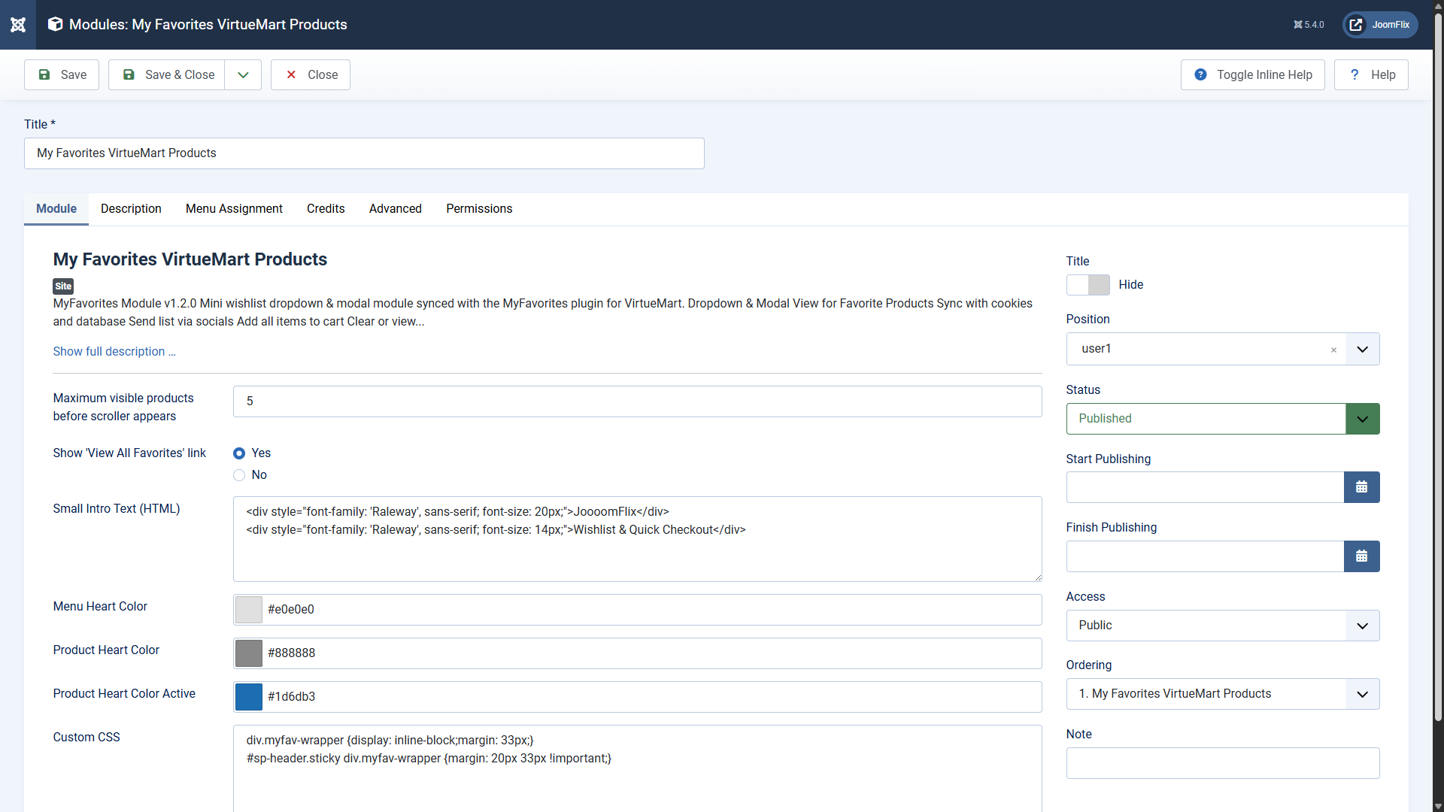Expand Save & Close dropdown arrow
This screenshot has width=1444, height=812.
pos(243,74)
